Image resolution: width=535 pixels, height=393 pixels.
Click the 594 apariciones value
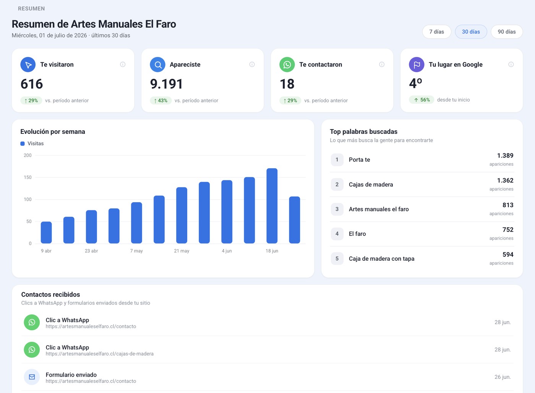[x=508, y=255]
